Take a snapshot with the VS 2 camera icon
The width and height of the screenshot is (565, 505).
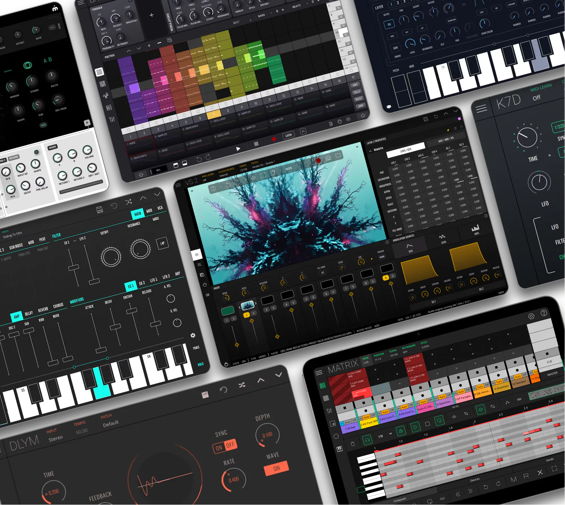click(328, 158)
